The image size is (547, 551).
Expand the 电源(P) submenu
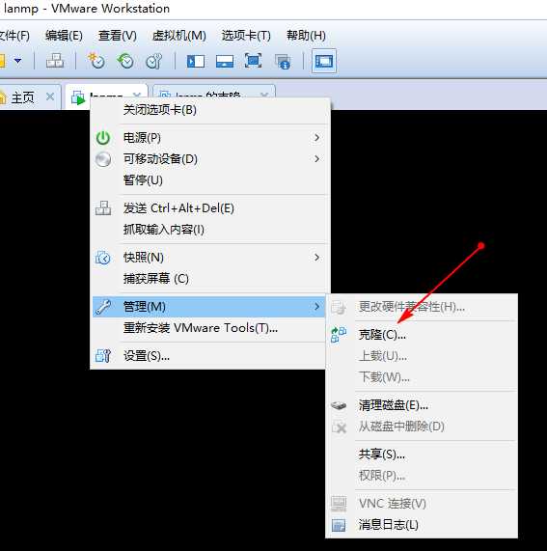tap(210, 138)
